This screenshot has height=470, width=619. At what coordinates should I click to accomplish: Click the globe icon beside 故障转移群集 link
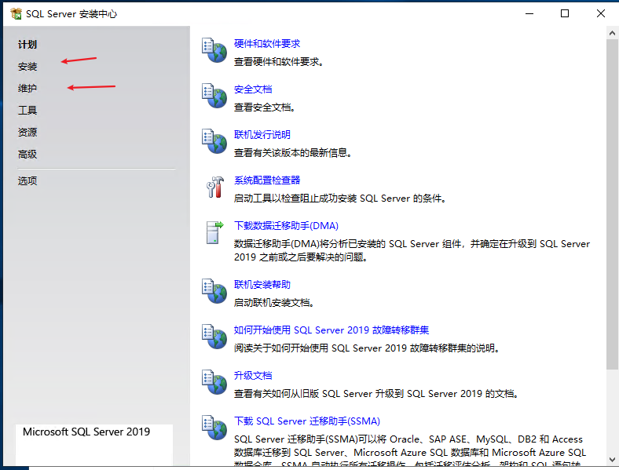(x=214, y=337)
